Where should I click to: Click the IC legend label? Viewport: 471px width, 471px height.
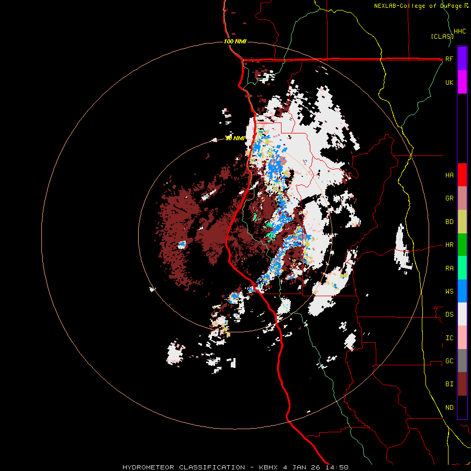[x=449, y=338]
